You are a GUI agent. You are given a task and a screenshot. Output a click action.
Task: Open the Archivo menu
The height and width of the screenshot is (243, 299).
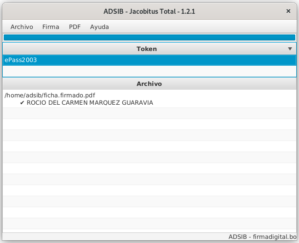[22, 27]
